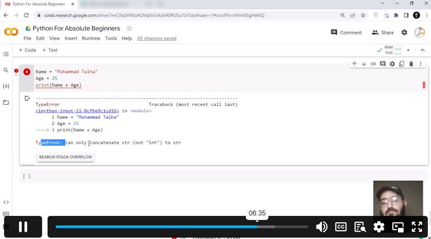Add a new Code cell
This screenshot has width=431, height=239.
pyautogui.click(x=28, y=50)
